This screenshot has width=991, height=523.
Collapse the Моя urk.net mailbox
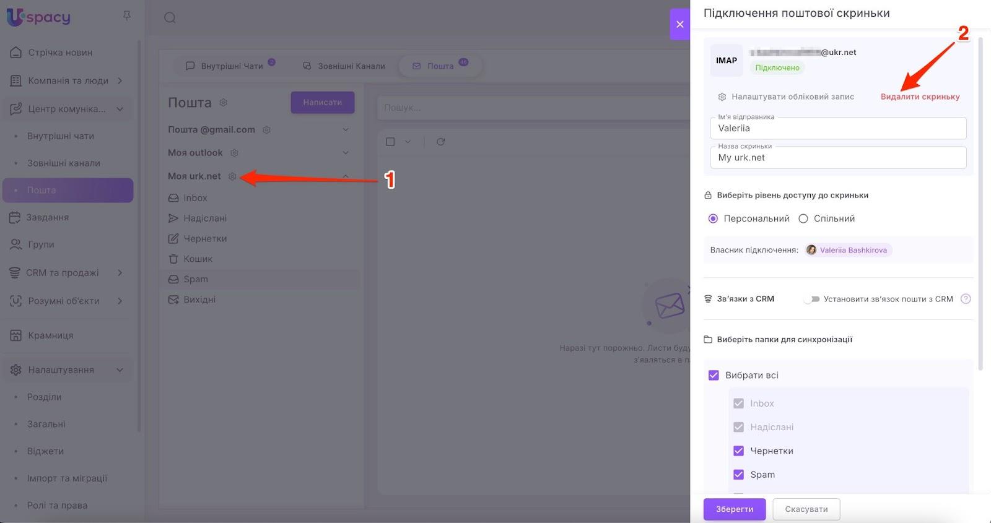coord(346,176)
